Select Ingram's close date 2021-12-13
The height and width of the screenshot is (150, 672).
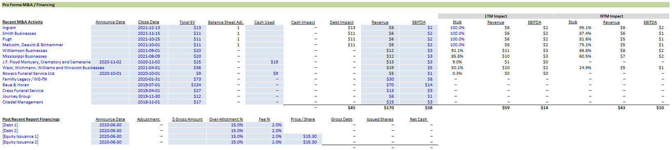pyautogui.click(x=149, y=28)
